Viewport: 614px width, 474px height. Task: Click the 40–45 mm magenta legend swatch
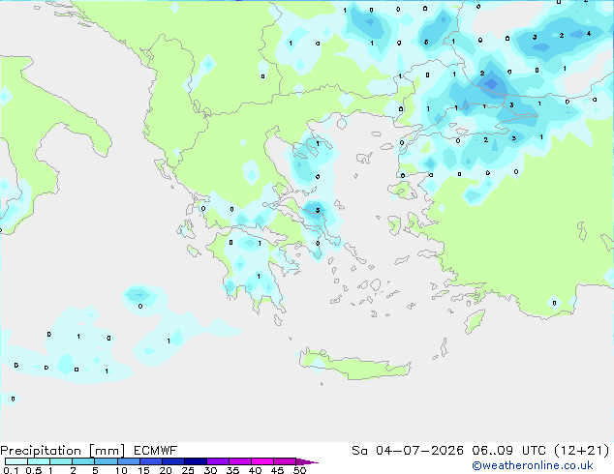262,461
